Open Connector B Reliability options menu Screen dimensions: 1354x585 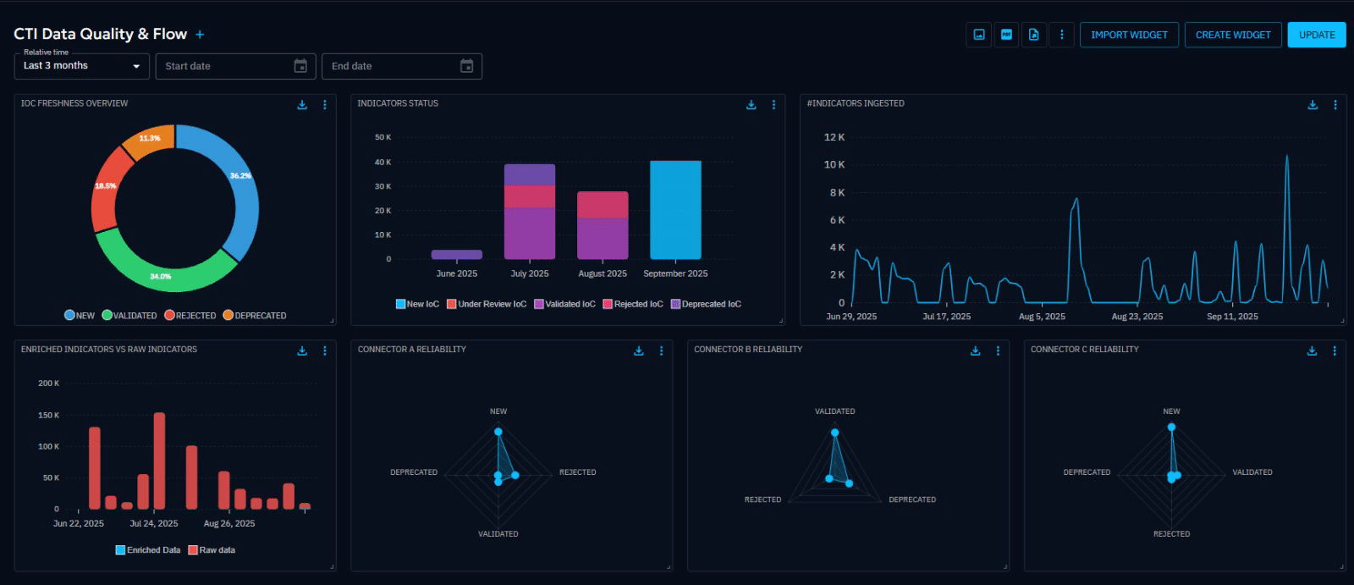[998, 350]
